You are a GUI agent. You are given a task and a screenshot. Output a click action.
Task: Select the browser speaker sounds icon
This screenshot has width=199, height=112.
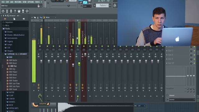pos(24,19)
